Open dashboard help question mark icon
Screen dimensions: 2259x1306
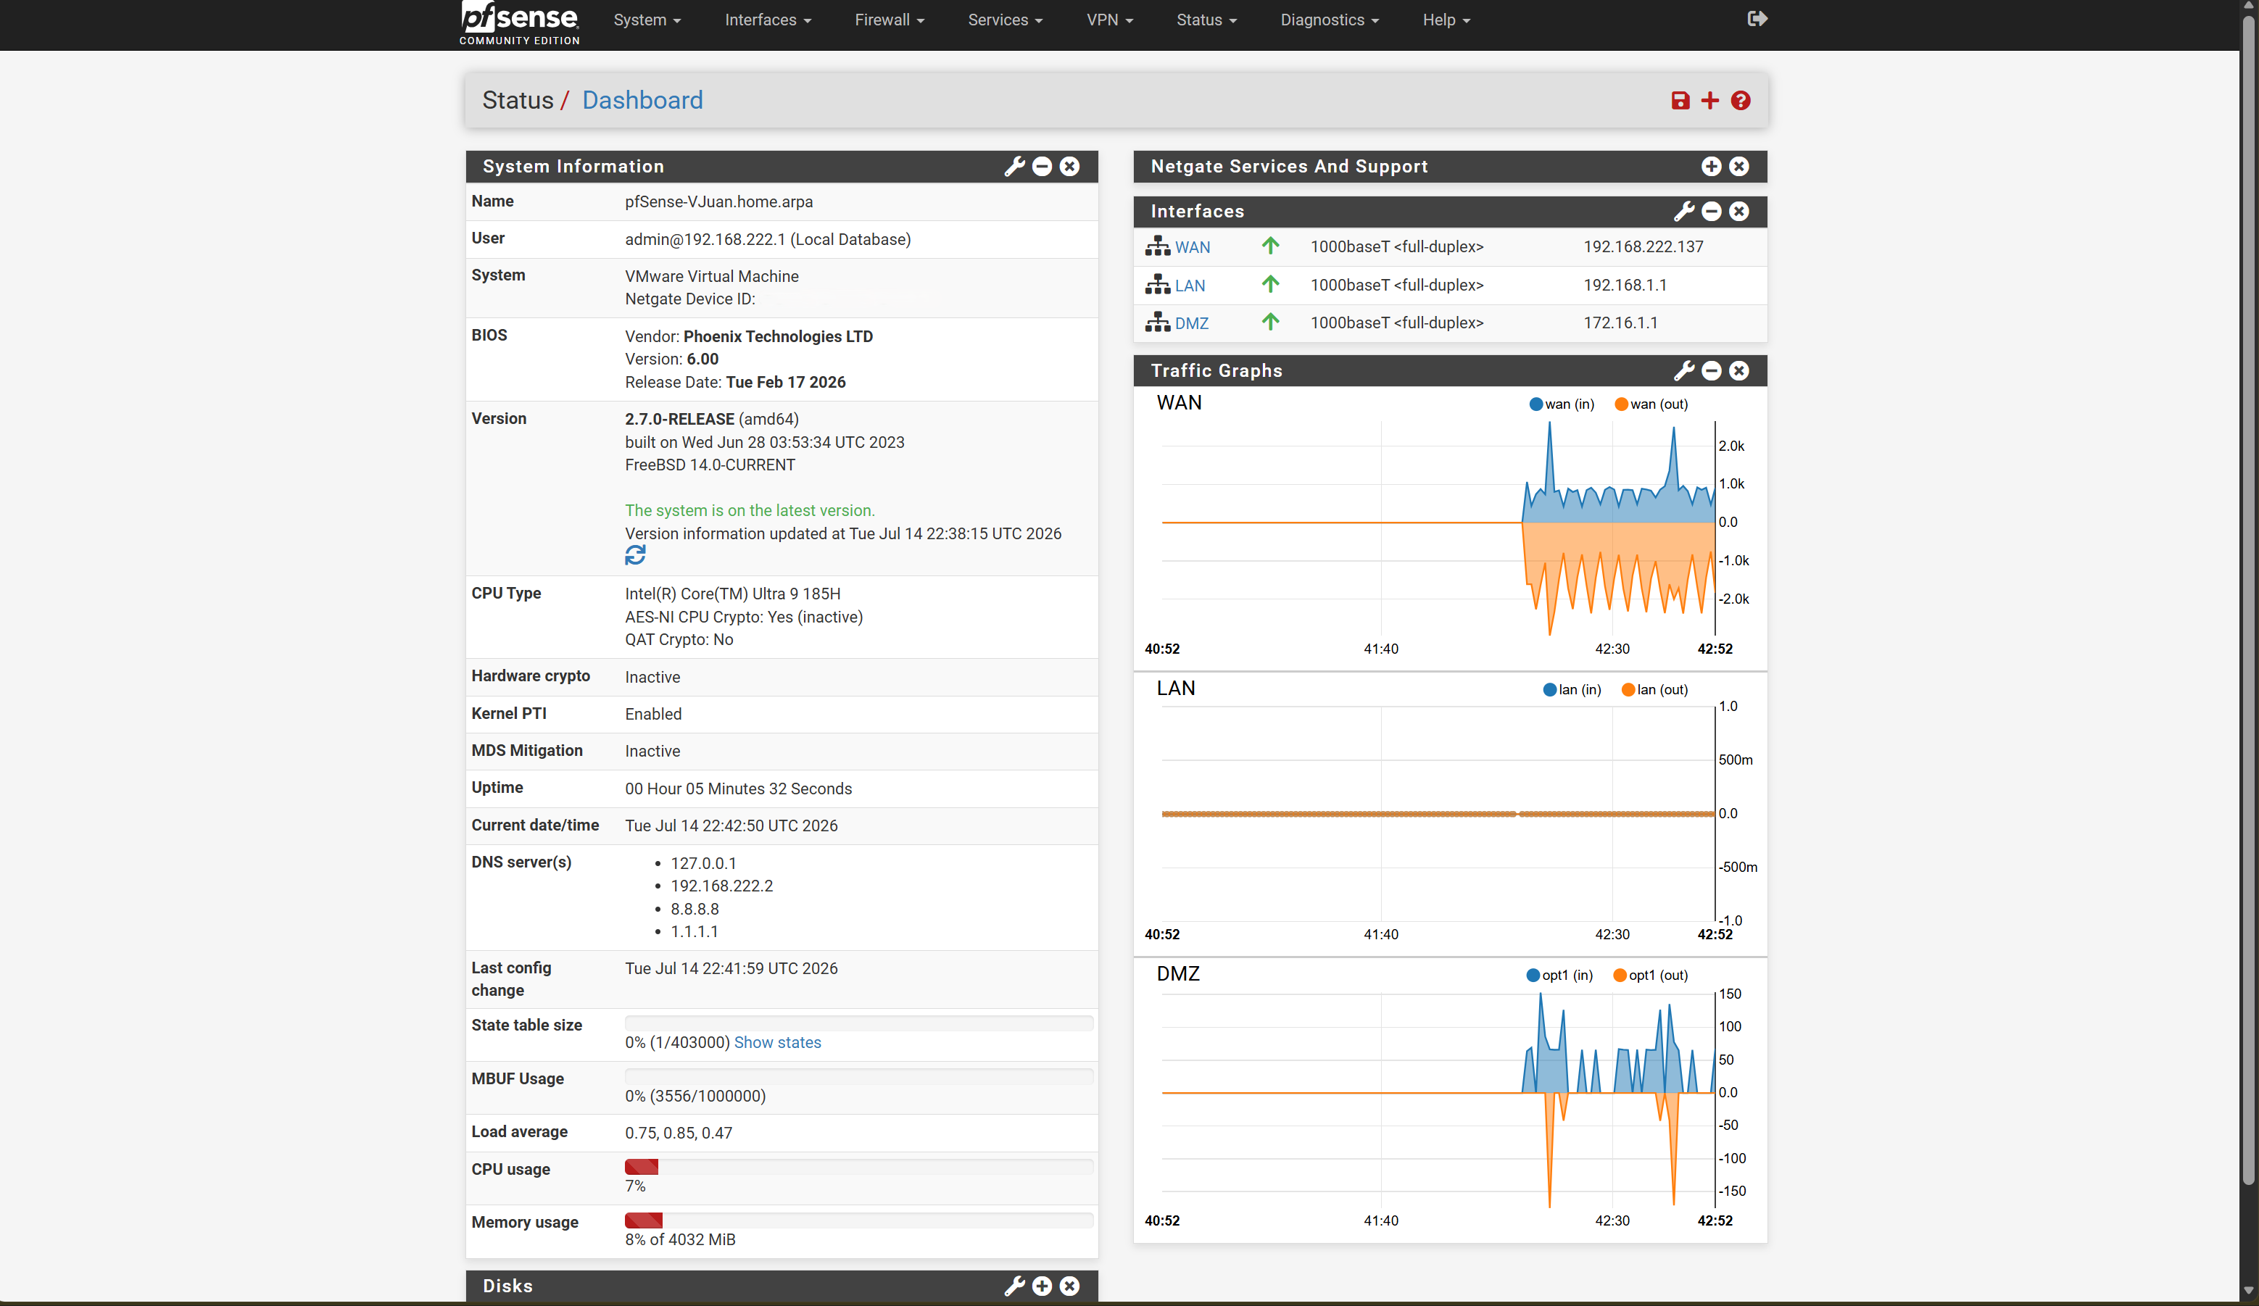click(x=1740, y=101)
